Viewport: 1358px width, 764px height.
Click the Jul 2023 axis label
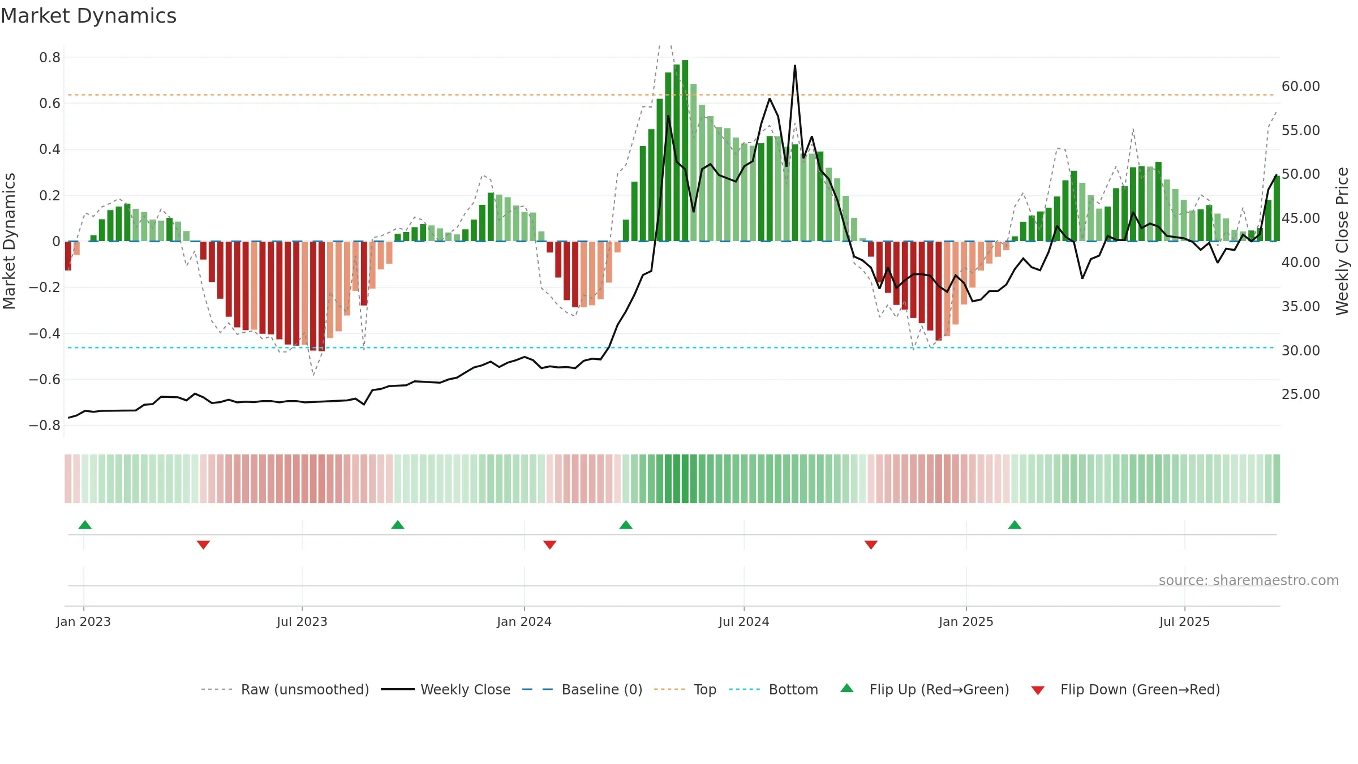click(302, 621)
